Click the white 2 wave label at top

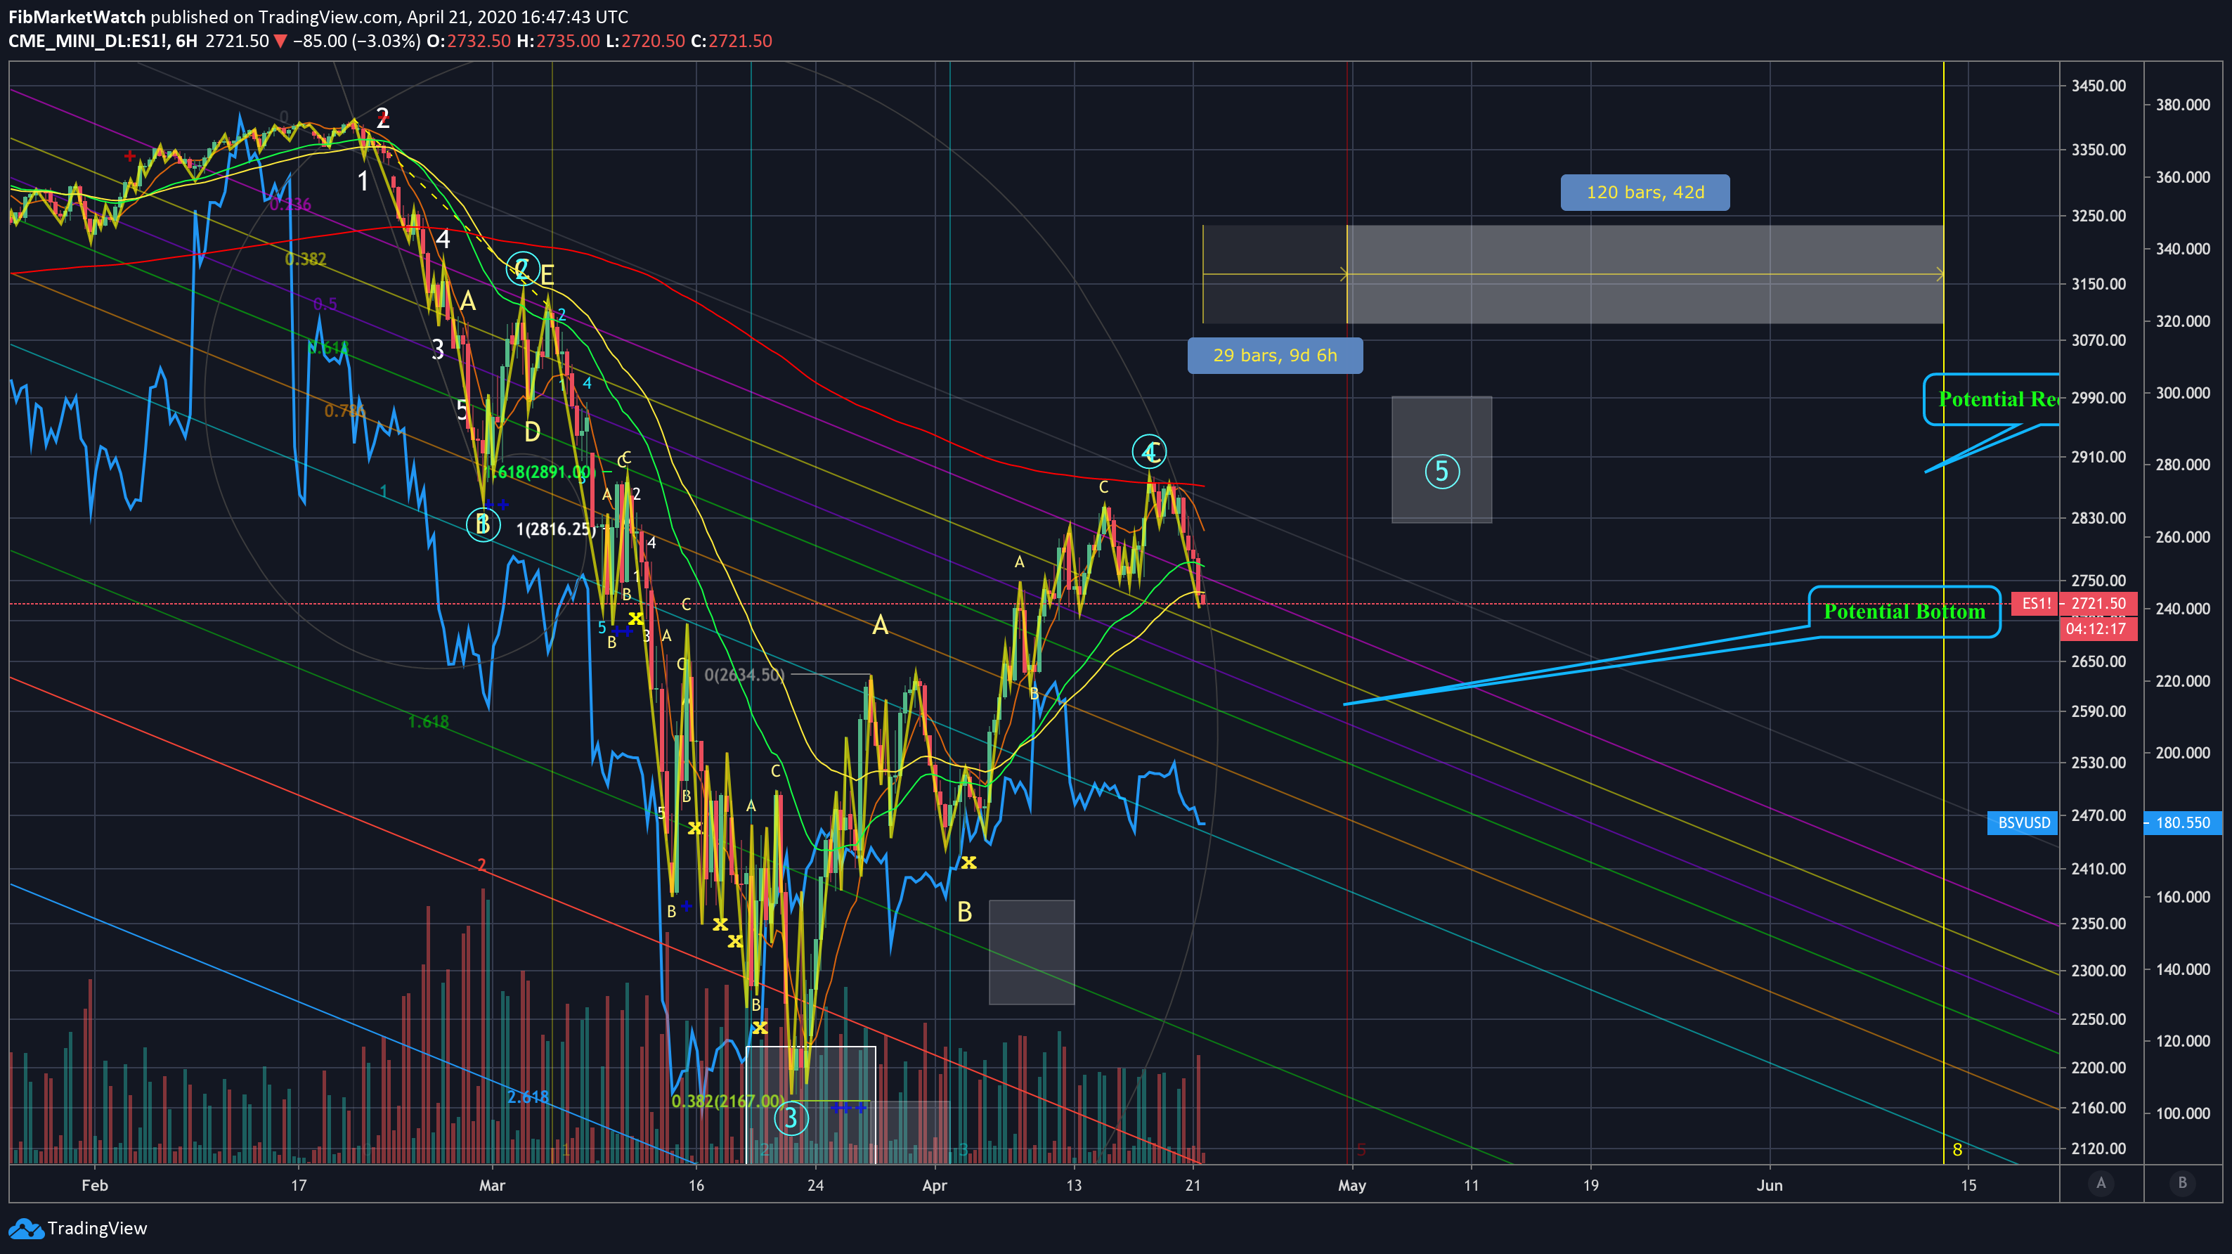click(382, 119)
